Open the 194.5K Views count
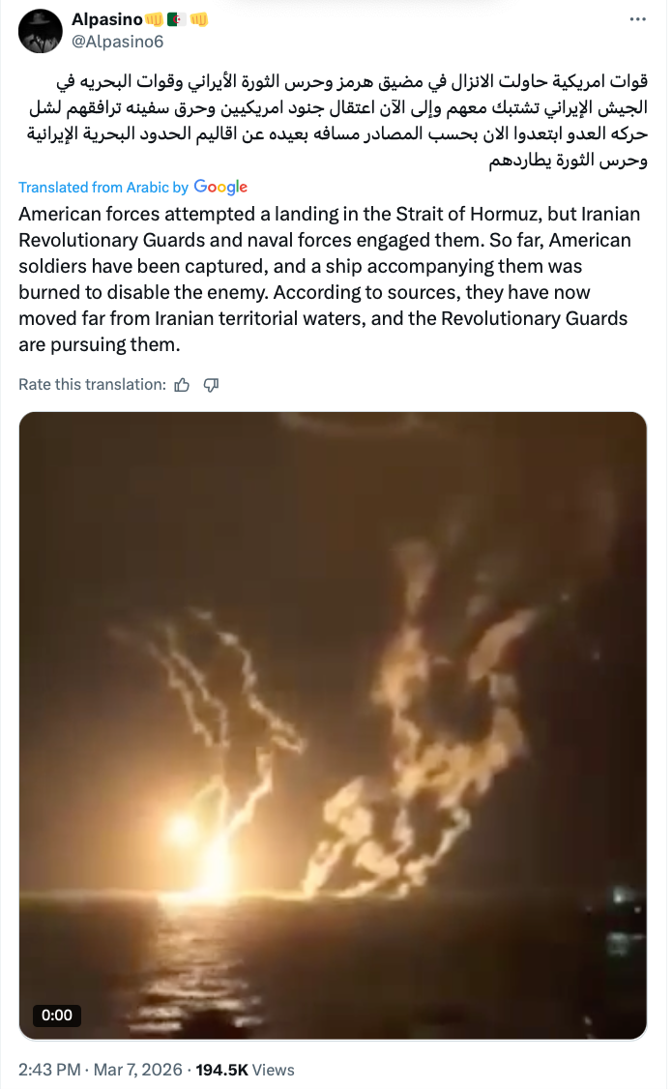 pos(245,1070)
